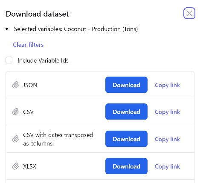The height and width of the screenshot is (183, 203).
Task: Click the XLSX format label
Action: click(x=29, y=166)
